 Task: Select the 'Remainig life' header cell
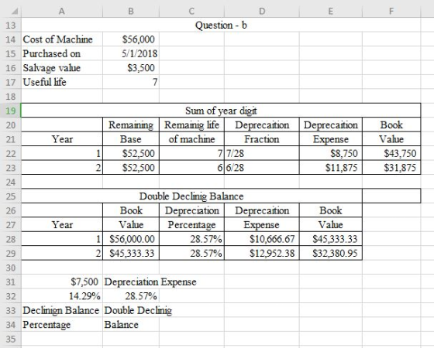(191, 125)
